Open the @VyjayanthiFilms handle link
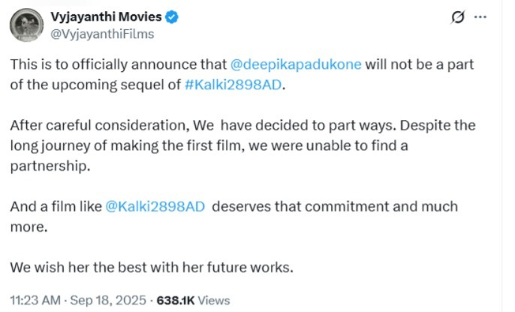Viewport: 515px width, 312px height. [101, 33]
